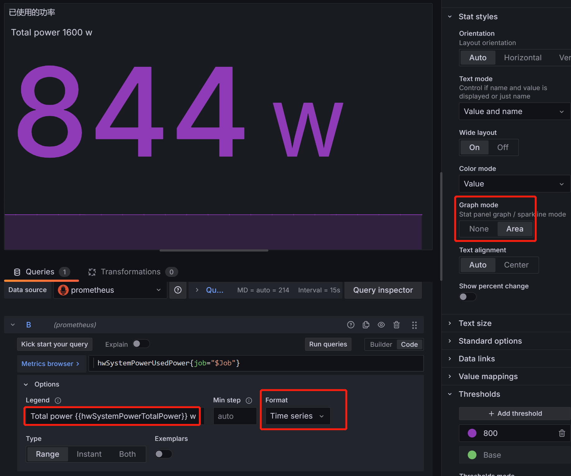Set Text alignment to Center

(516, 265)
